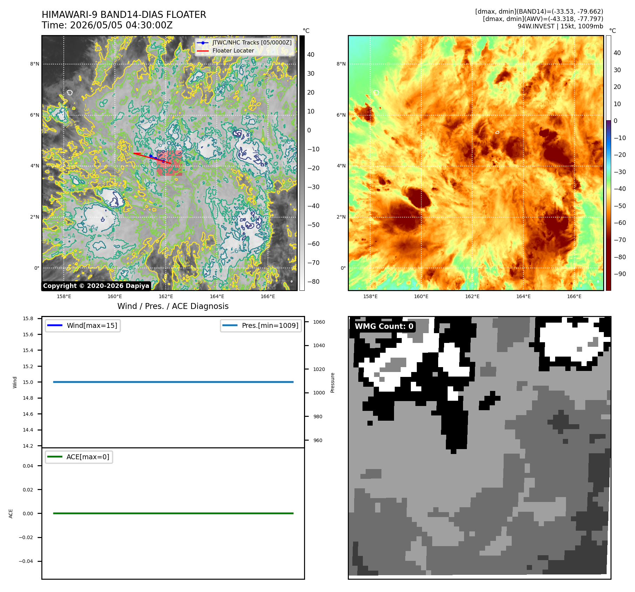Click the color AWV colorbar at -60

[x=608, y=223]
